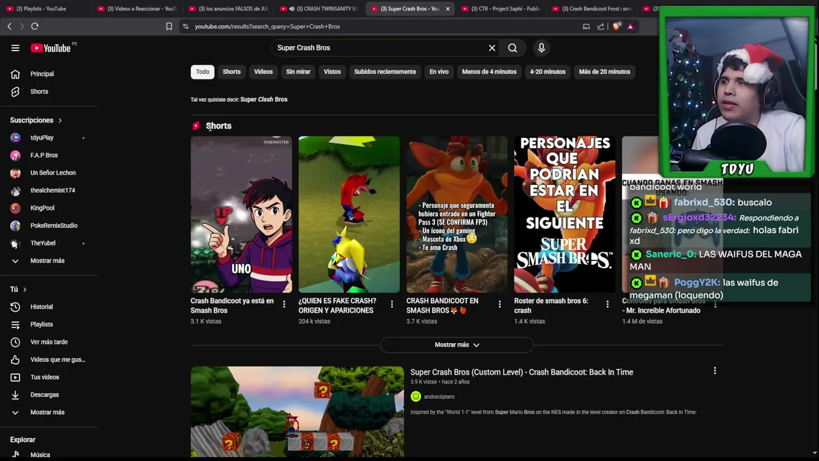Open Super Crash Bros custom level thumbnail
Viewport: 819px width, 461px height.
coord(297,412)
